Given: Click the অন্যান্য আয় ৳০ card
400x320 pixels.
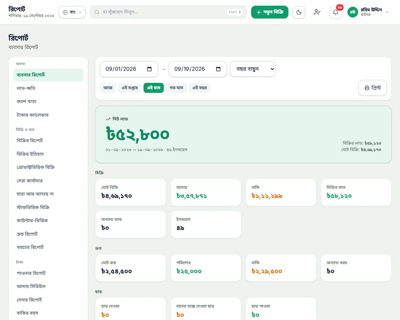Looking at the screenshot, I should tap(131, 225).
